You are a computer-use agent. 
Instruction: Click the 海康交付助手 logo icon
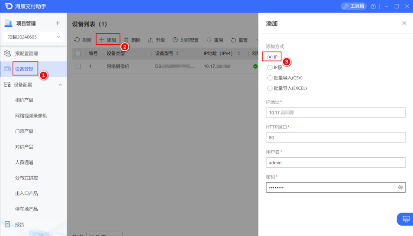[x=8, y=6]
